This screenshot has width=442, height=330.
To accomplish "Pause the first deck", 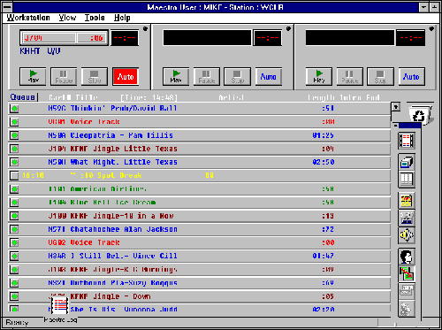I will (x=64, y=76).
